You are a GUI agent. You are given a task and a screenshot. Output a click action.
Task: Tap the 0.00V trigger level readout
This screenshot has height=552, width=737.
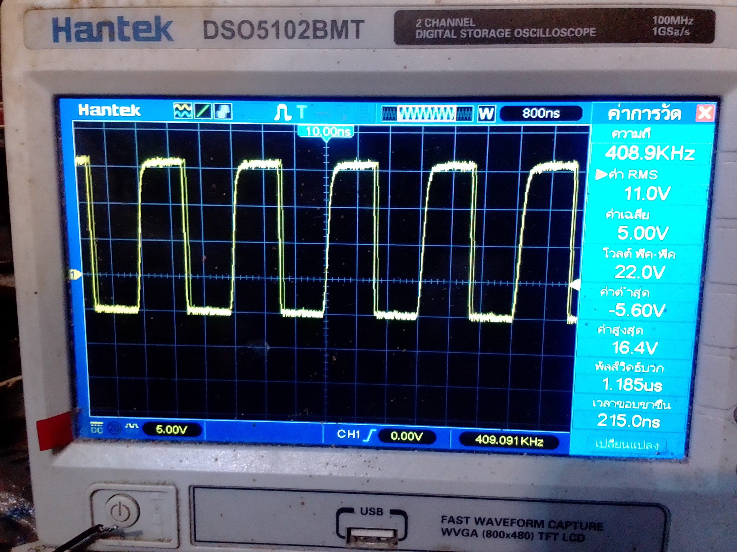[407, 436]
